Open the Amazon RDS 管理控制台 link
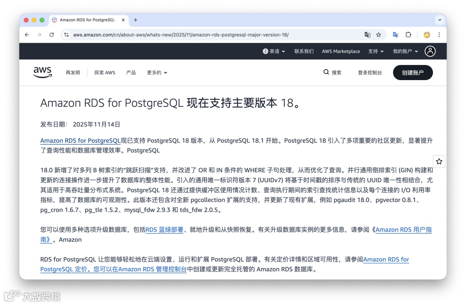This screenshot has width=466, height=305. point(152,269)
